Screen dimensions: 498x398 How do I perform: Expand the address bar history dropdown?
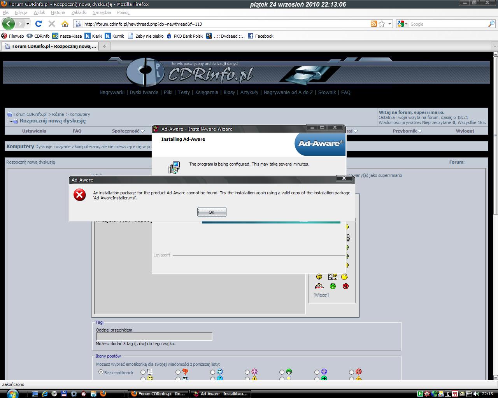390,24
